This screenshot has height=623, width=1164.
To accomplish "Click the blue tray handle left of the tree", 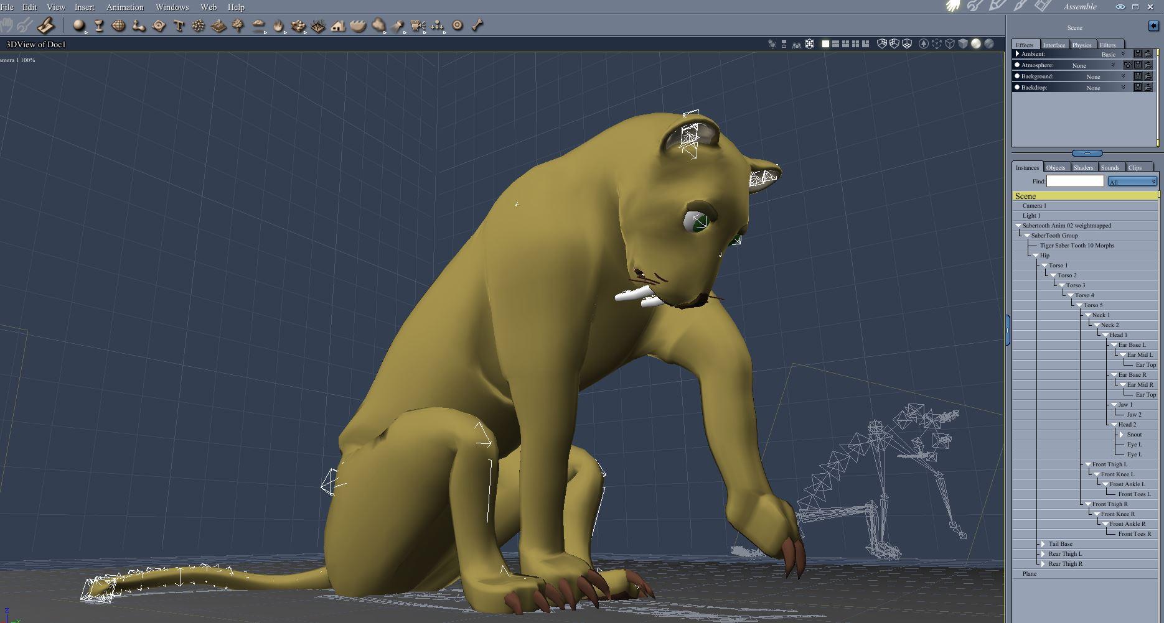I will pyautogui.click(x=1008, y=330).
